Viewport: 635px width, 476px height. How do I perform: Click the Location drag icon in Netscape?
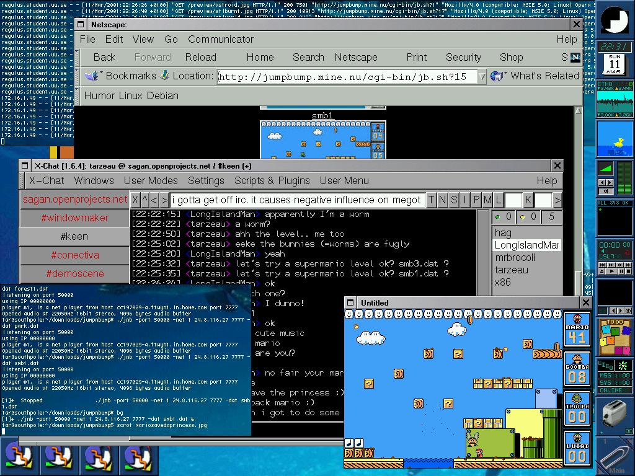(x=165, y=75)
